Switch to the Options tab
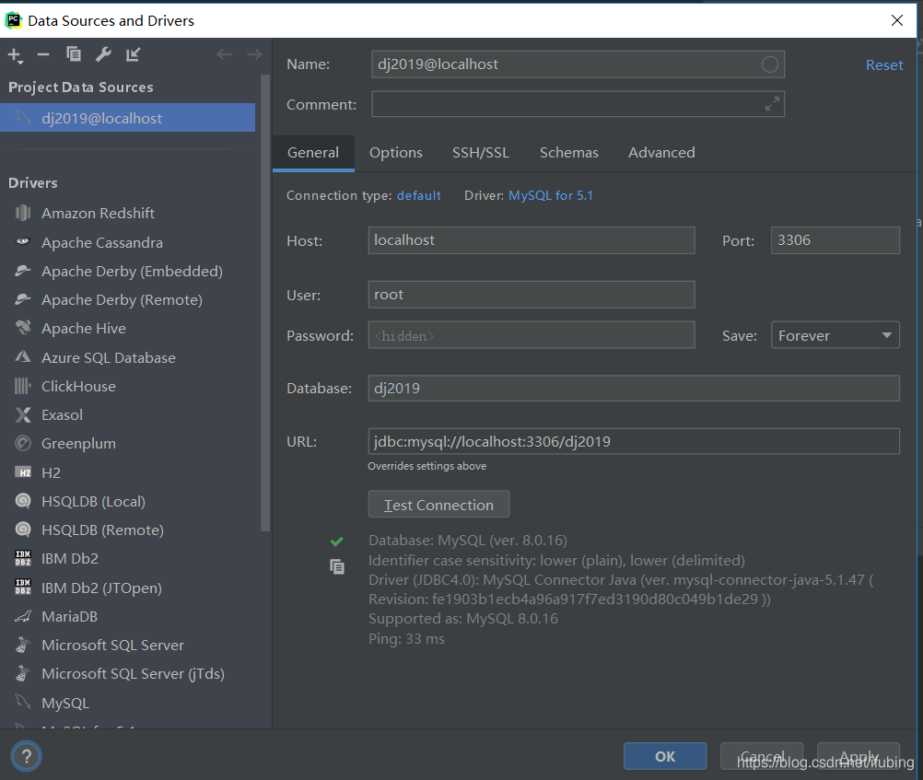 pos(396,153)
